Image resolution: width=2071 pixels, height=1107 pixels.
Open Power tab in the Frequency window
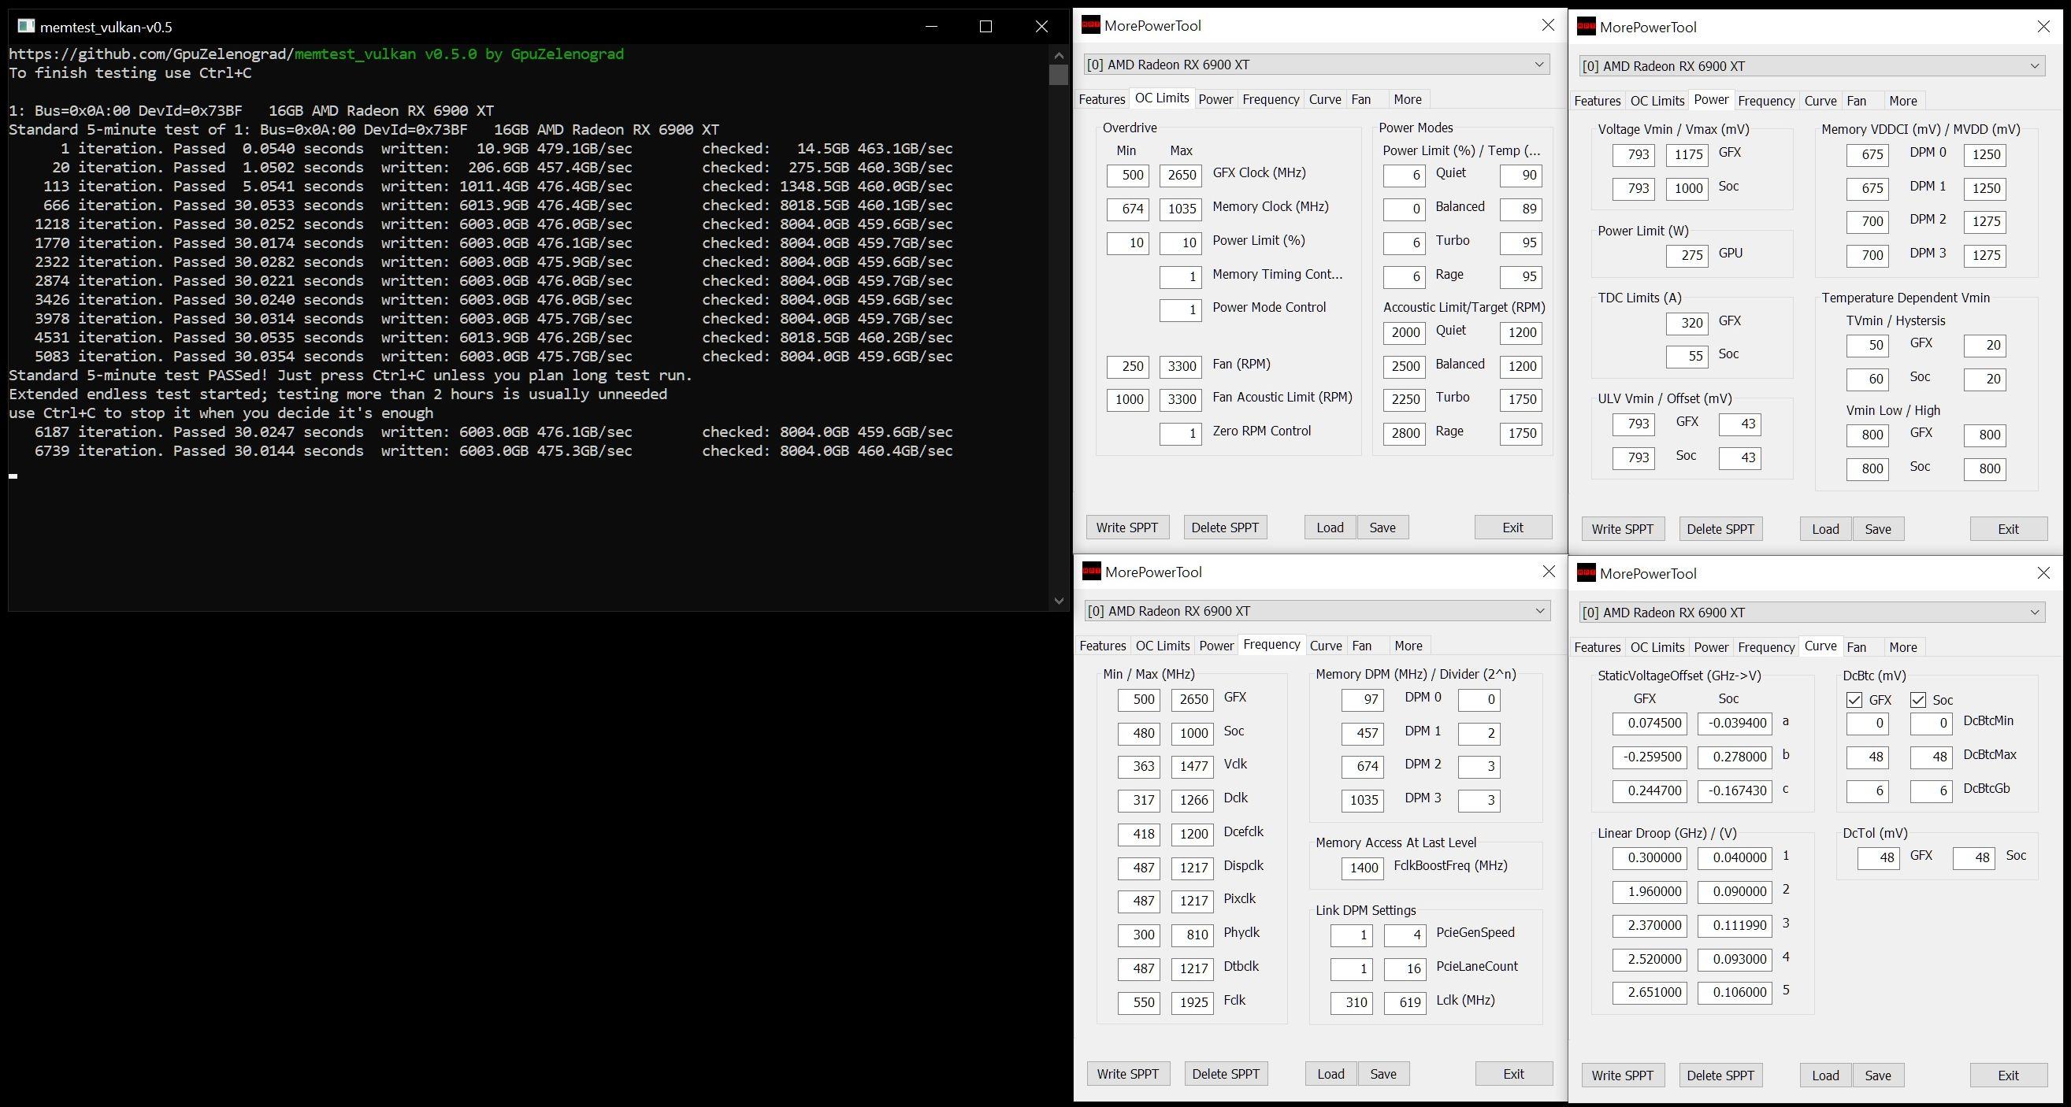click(1216, 646)
